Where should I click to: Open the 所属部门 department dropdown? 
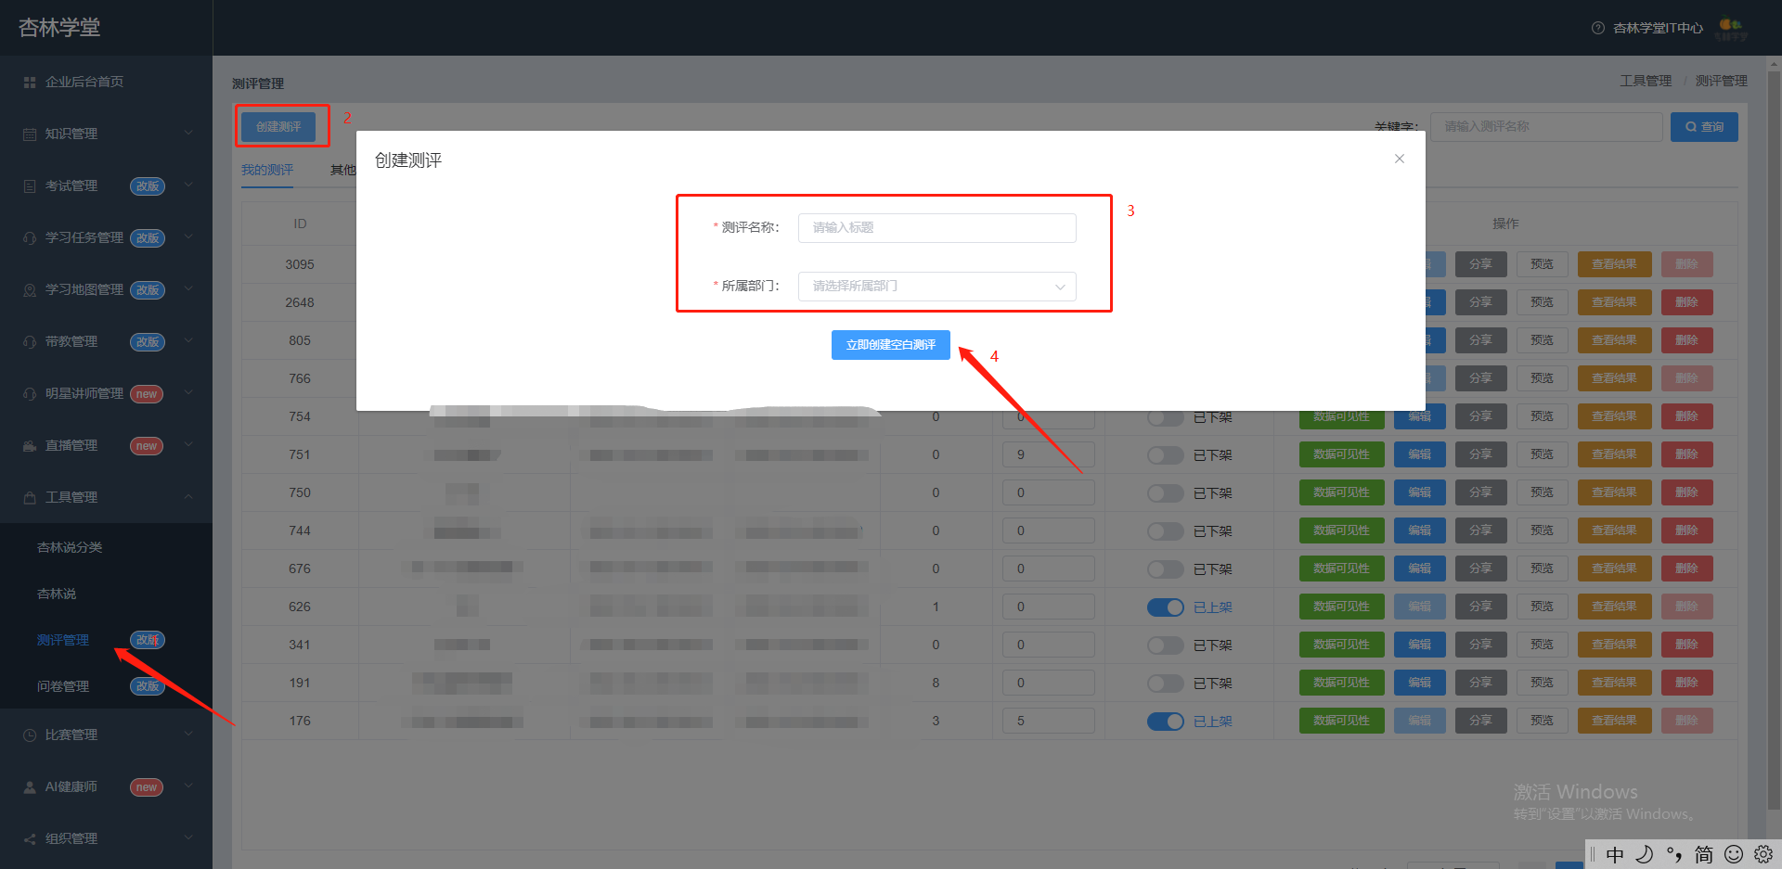tap(937, 287)
